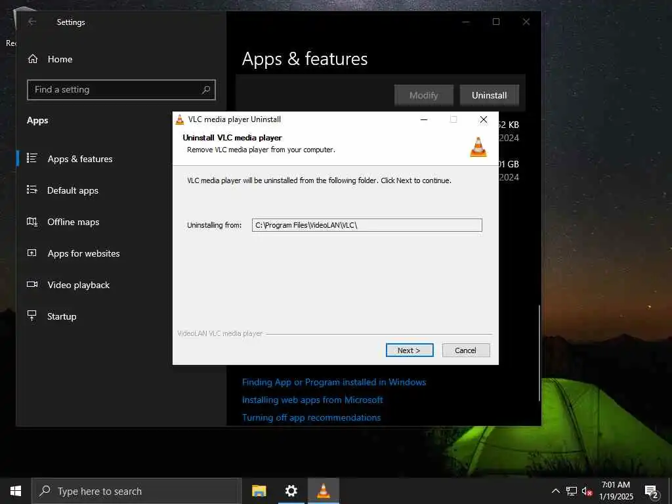Go back using Settings back arrow
The height and width of the screenshot is (504, 672).
(32, 22)
